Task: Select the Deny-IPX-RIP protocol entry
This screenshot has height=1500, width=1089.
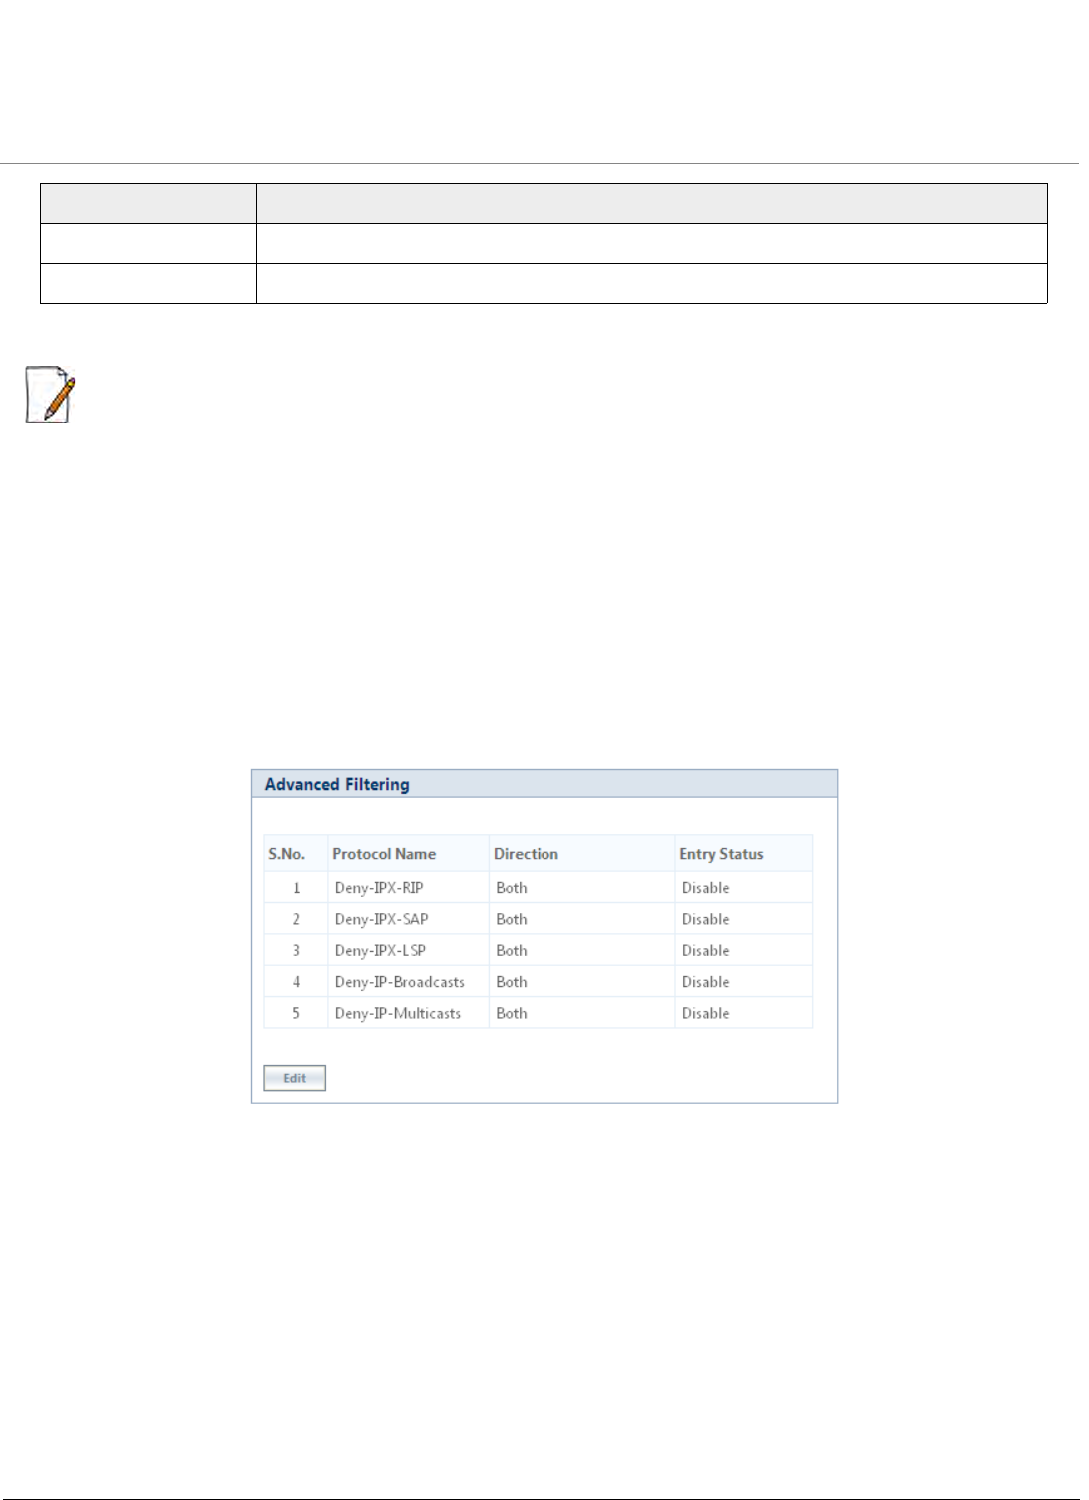Action: 379,888
